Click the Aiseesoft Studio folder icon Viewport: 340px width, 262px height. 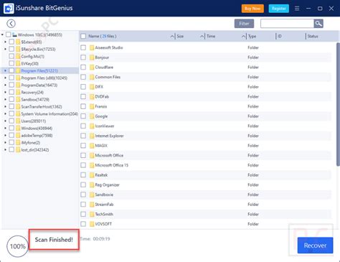click(x=92, y=47)
